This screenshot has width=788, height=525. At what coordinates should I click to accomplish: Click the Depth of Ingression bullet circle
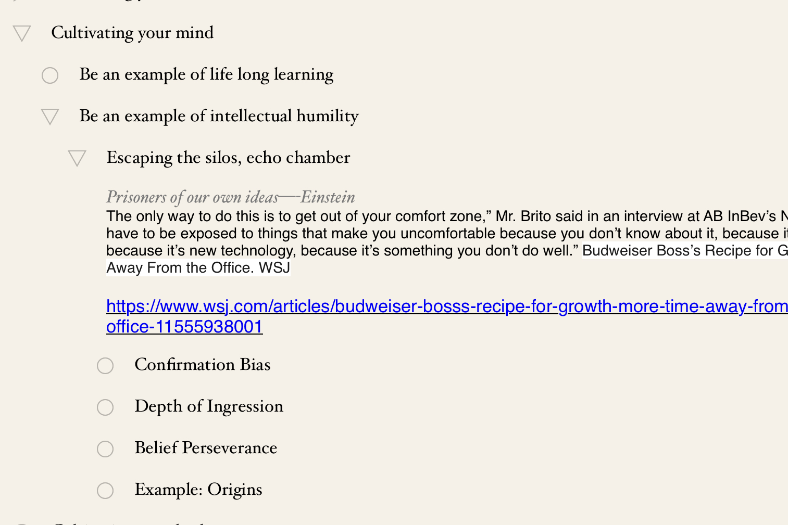(x=105, y=407)
